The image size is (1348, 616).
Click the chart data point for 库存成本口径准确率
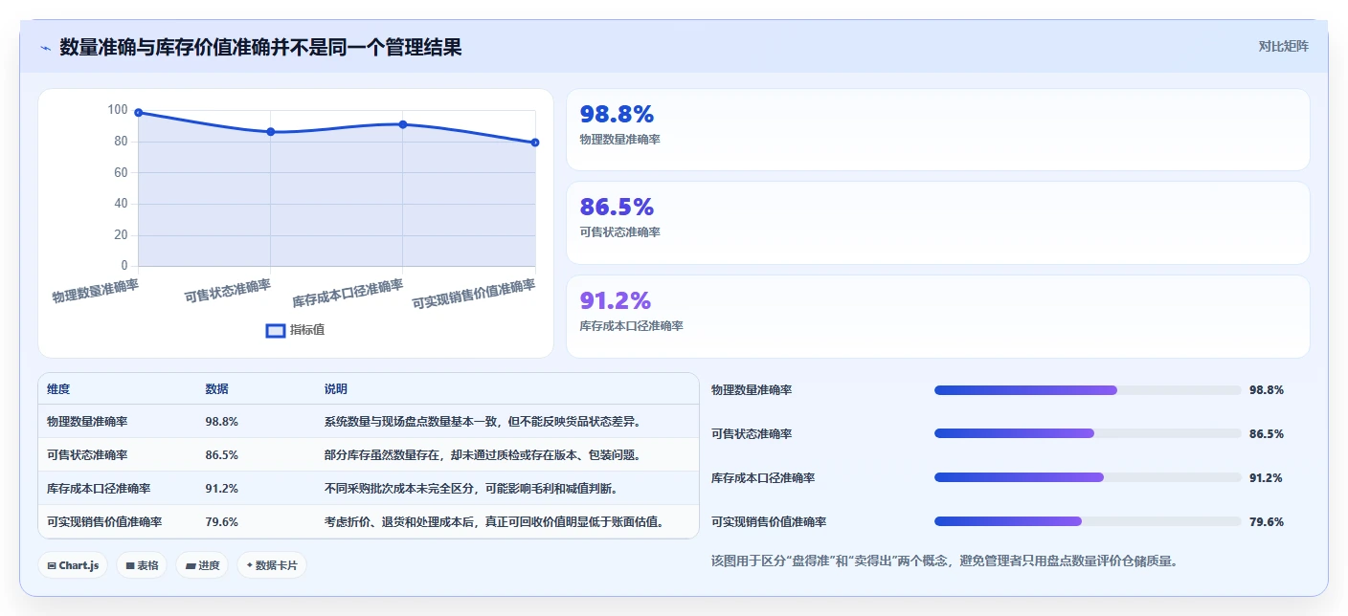[403, 124]
